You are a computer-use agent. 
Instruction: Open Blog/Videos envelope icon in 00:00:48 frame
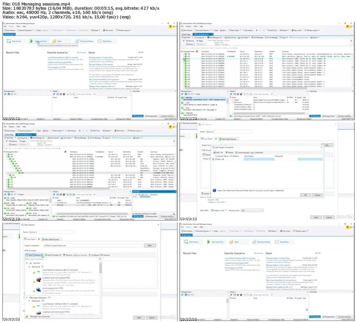[99, 41]
